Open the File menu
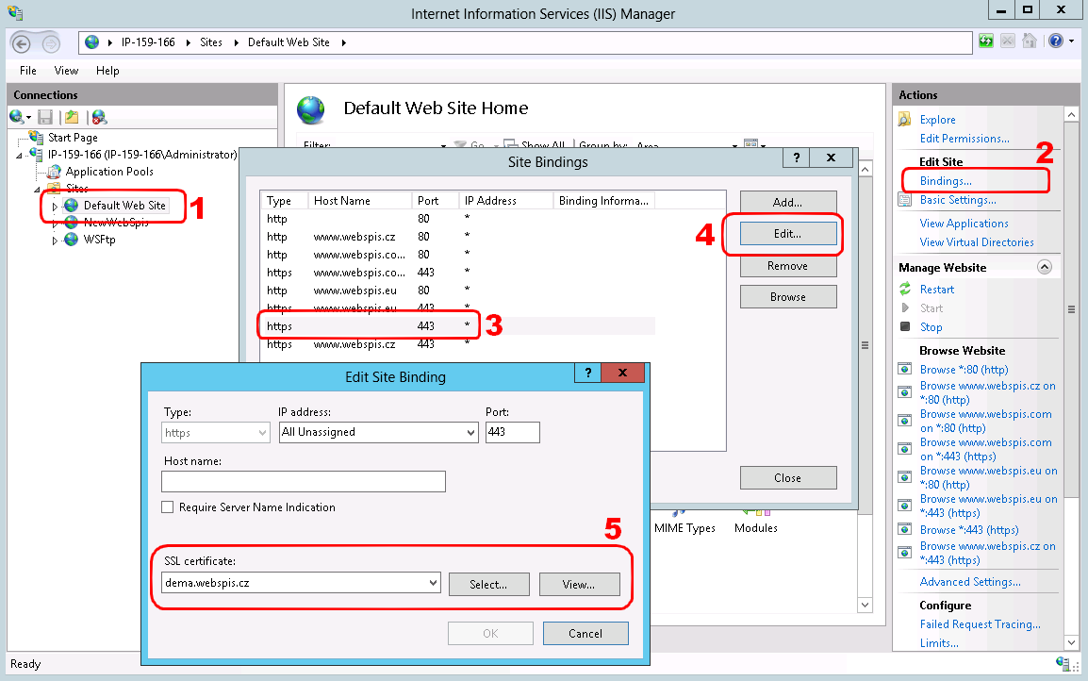The height and width of the screenshot is (681, 1088). pyautogui.click(x=28, y=71)
